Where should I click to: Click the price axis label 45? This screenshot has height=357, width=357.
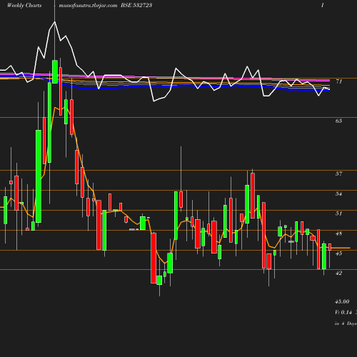coord(338,253)
